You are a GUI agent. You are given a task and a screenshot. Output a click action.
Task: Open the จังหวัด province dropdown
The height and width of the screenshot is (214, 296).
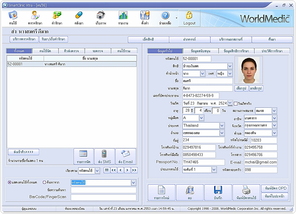click(x=274, y=125)
